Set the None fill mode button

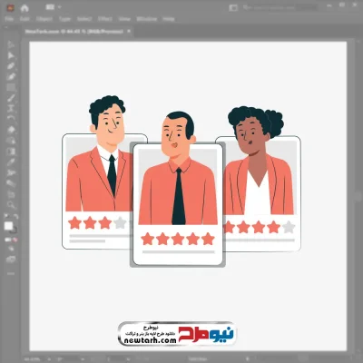15,240
